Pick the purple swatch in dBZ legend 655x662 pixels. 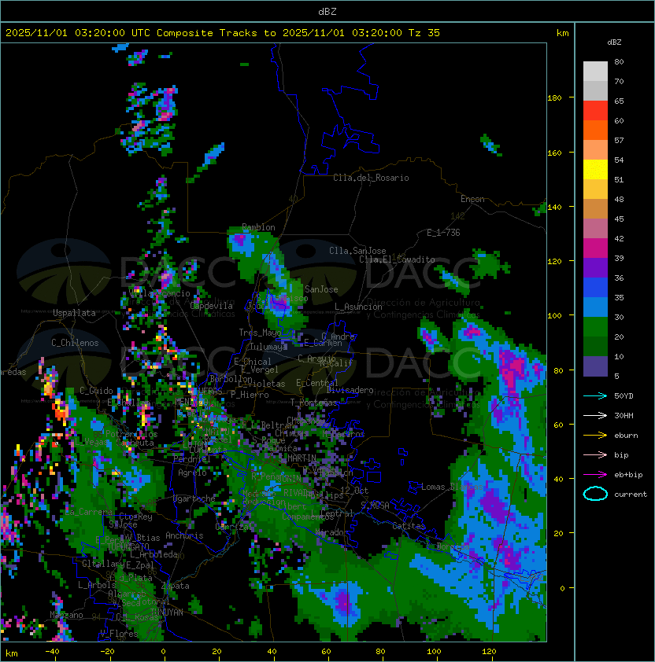point(595,267)
